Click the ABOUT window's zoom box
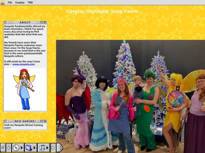205x153 pixels. [42, 22]
